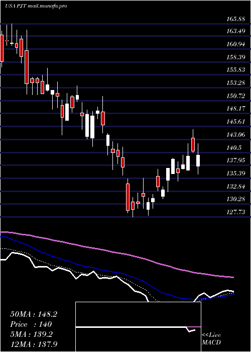Click the 127.73 price axis label
Viewport: 251px width, 352px height.
point(235,212)
